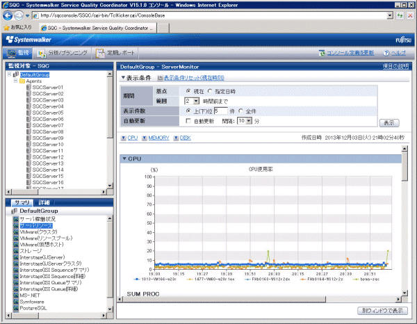The image size is (417, 324).
Task: Select SQCServer08 in the tree
Action: 47,131
